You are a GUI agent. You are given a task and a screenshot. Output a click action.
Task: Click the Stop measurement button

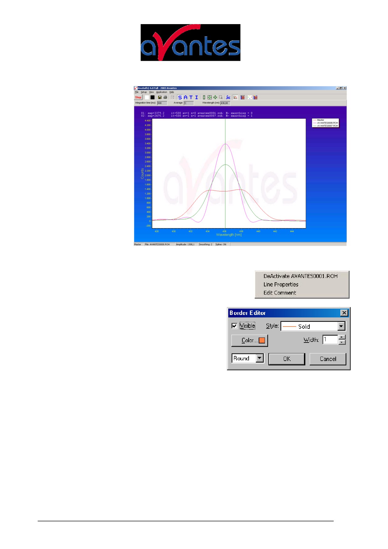[138, 97]
